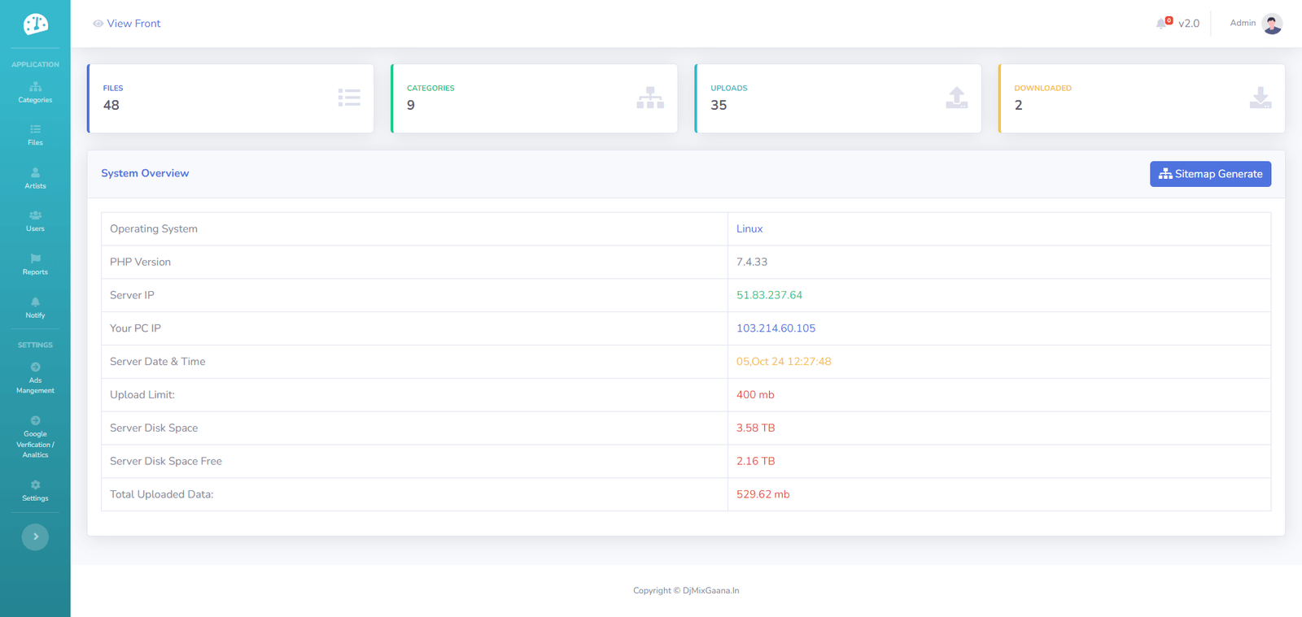Open the Notify bell in sidebar
The image size is (1302, 617).
click(x=35, y=307)
